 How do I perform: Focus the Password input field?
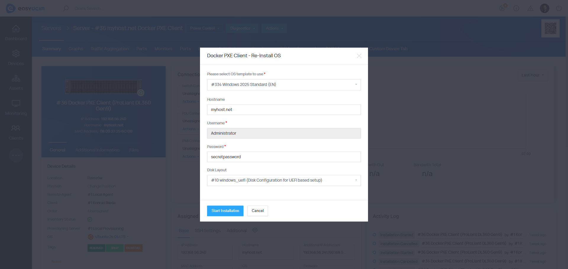coord(284,157)
